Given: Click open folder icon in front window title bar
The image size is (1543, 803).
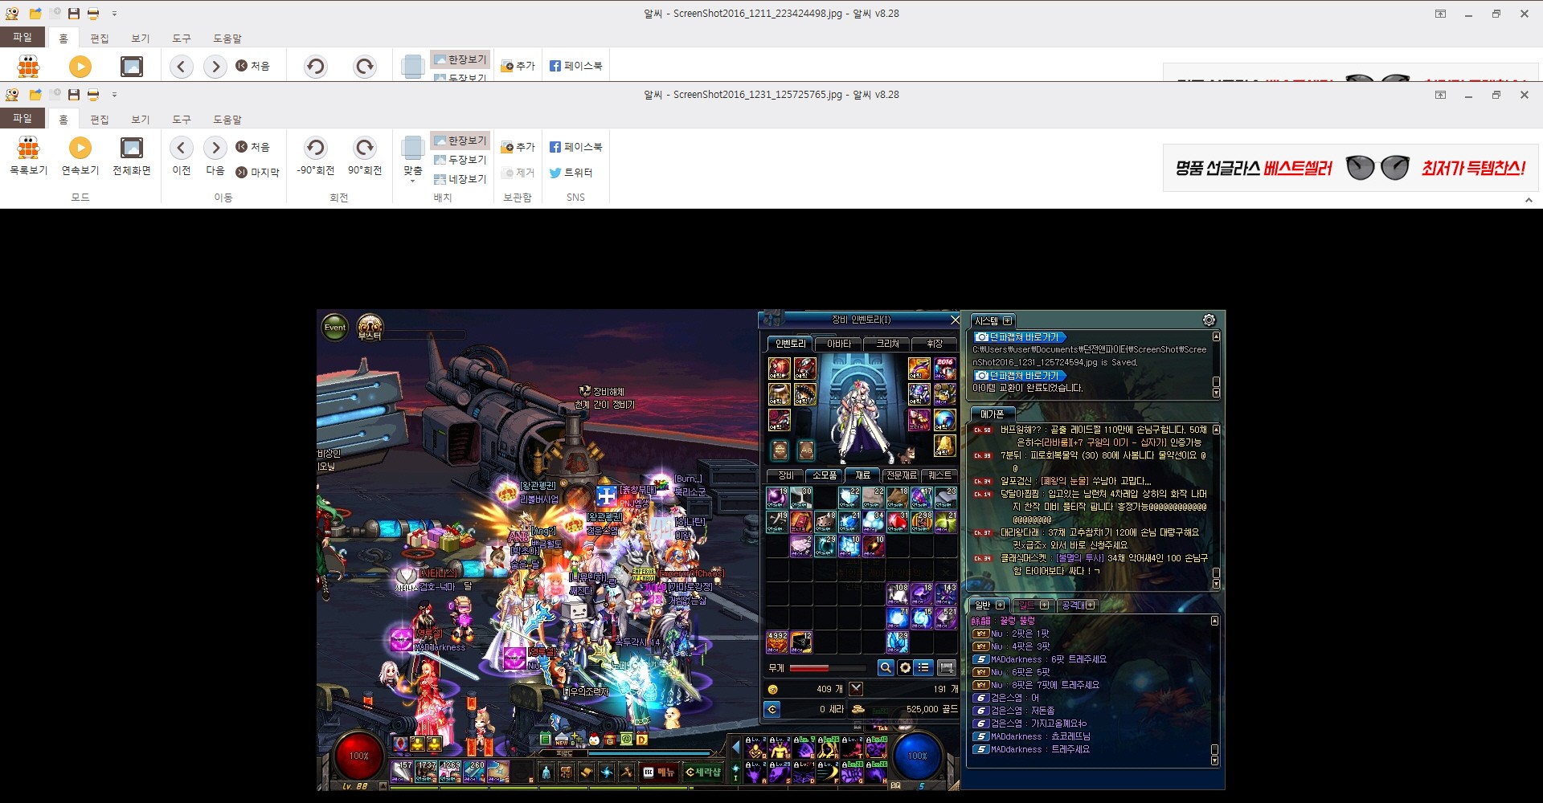Looking at the screenshot, I should pos(35,95).
